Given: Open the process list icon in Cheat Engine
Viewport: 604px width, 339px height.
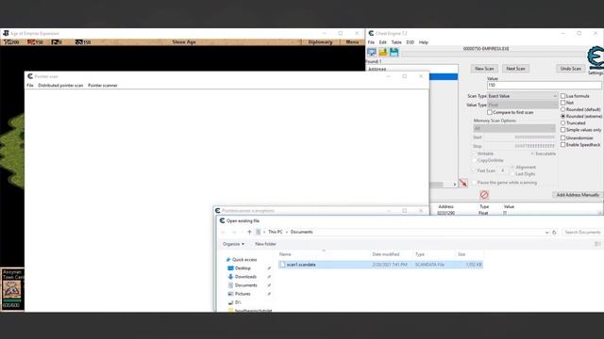Looking at the screenshot, I should [x=372, y=52].
